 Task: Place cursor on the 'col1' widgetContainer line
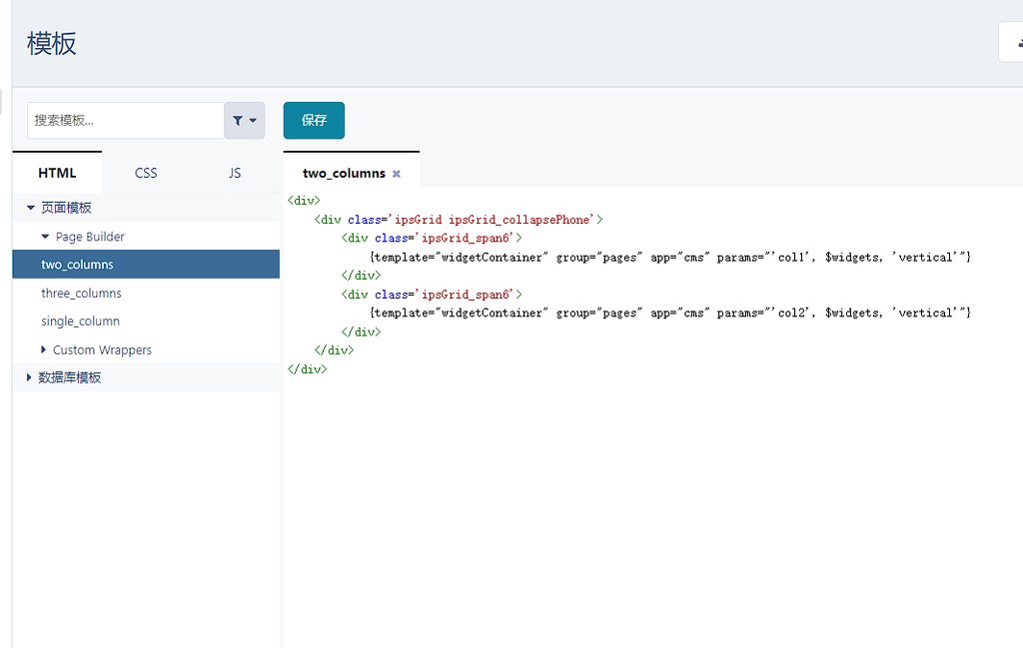[670, 258]
